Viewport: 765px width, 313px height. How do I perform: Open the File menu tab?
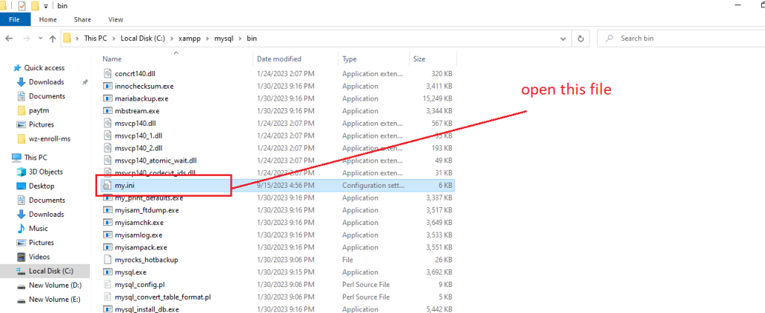(14, 19)
